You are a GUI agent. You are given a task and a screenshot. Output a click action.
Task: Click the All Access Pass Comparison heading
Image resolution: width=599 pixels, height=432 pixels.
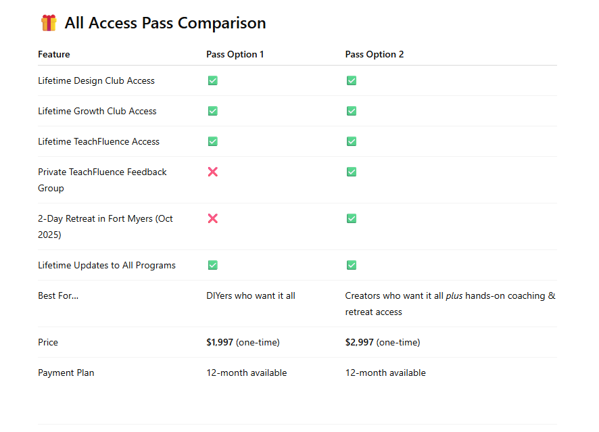click(x=165, y=23)
